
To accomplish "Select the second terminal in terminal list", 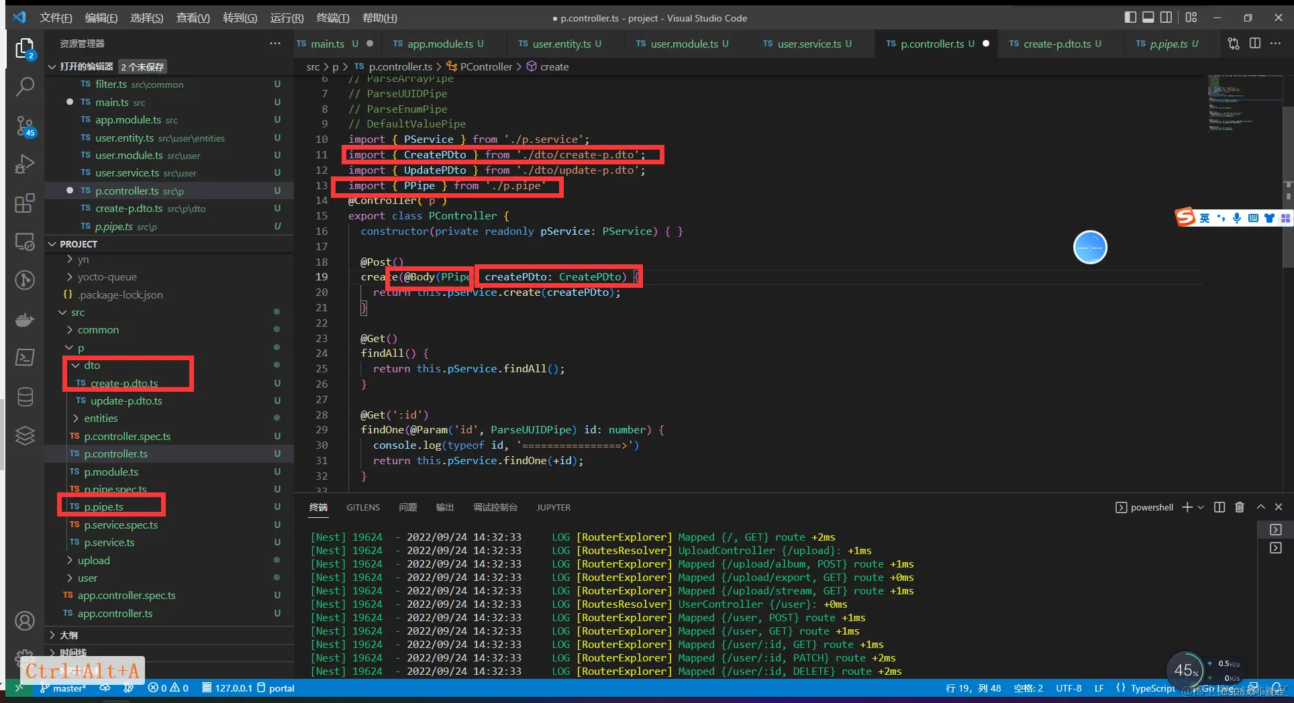I will click(1275, 548).
